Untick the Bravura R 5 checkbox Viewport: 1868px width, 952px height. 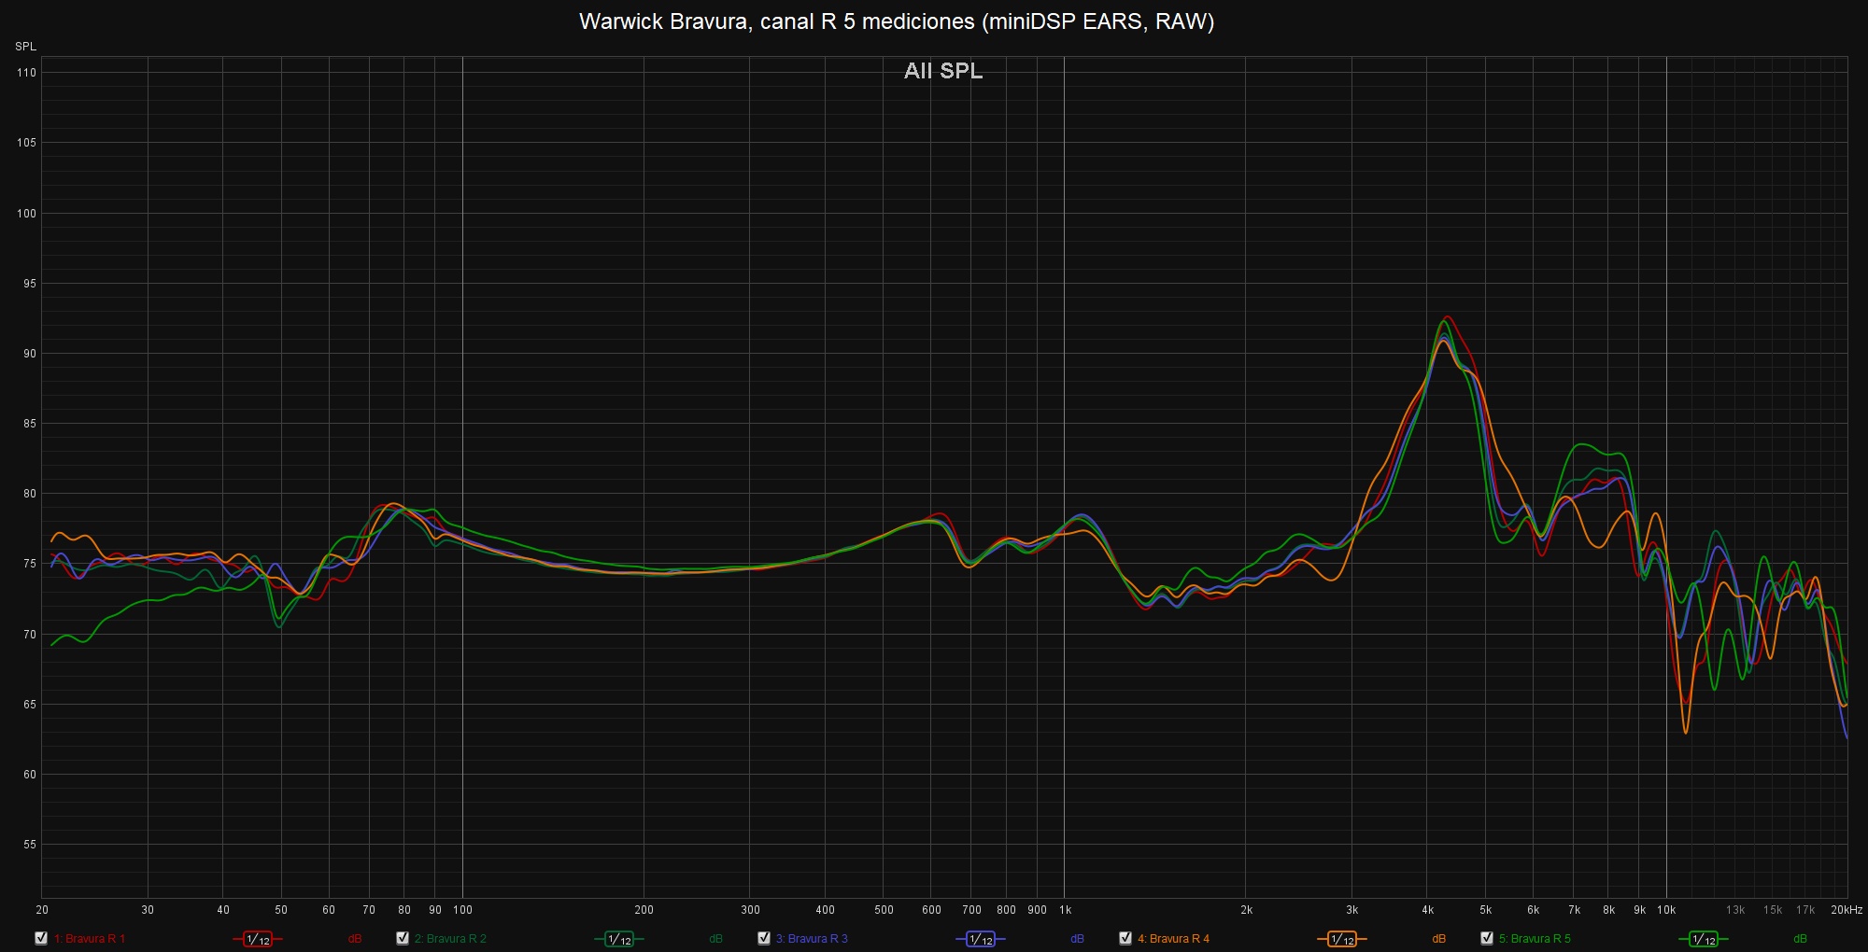coord(1487,938)
